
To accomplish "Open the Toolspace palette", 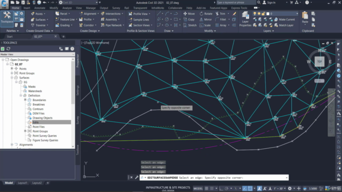I will pyautogui.click(x=7, y=19).
